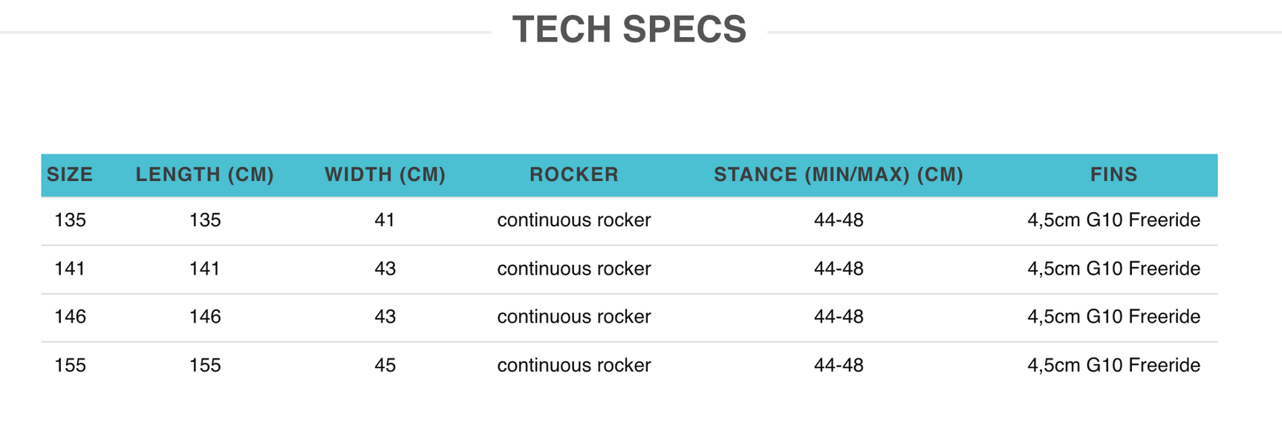The width and height of the screenshot is (1282, 431).
Task: Click width value 41
Action: (385, 220)
